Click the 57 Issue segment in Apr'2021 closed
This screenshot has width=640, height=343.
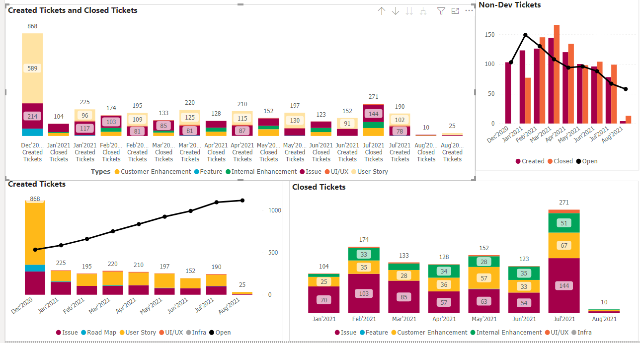(x=444, y=303)
